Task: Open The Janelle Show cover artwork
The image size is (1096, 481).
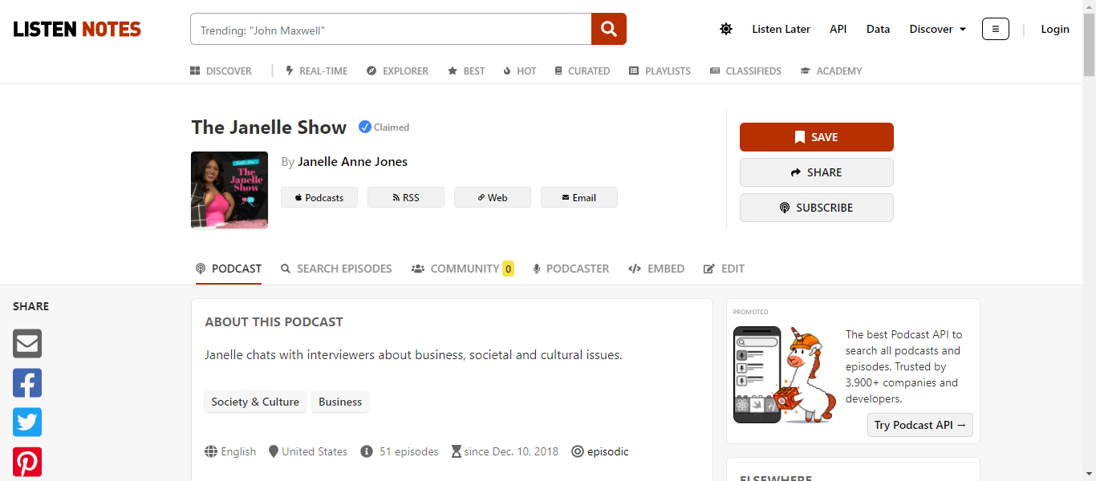Action: (229, 190)
